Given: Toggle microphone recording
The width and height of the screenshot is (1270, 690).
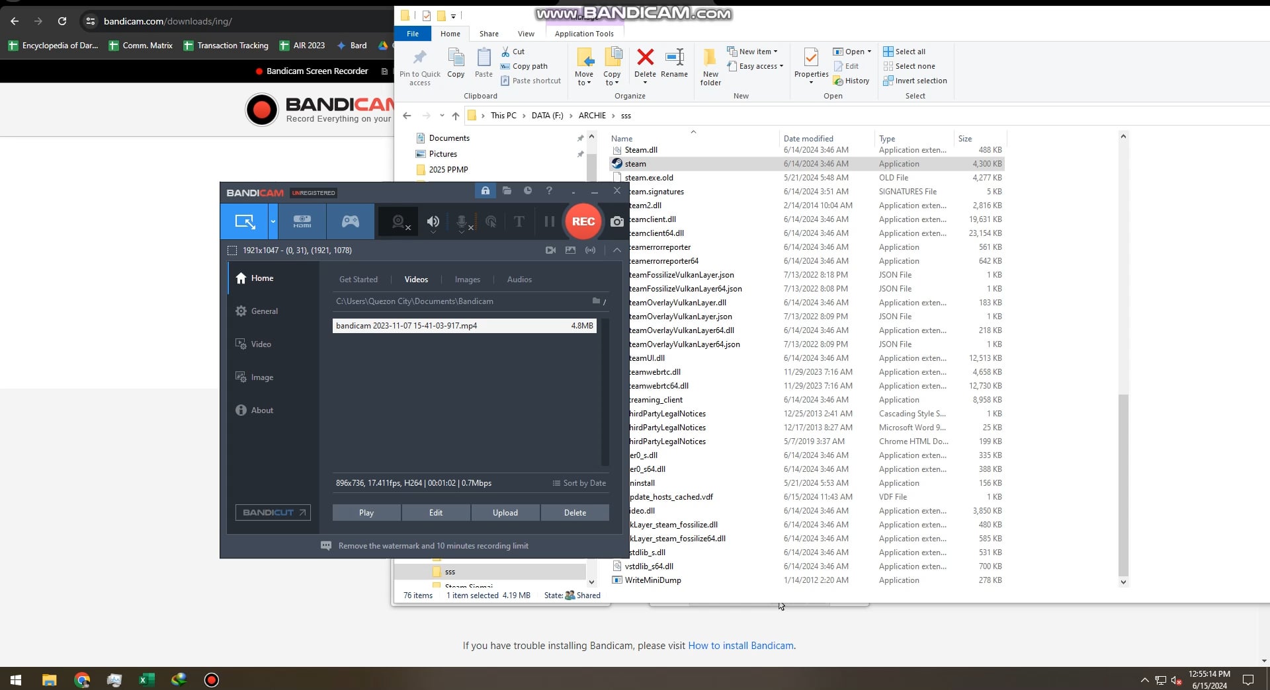Looking at the screenshot, I should (462, 222).
